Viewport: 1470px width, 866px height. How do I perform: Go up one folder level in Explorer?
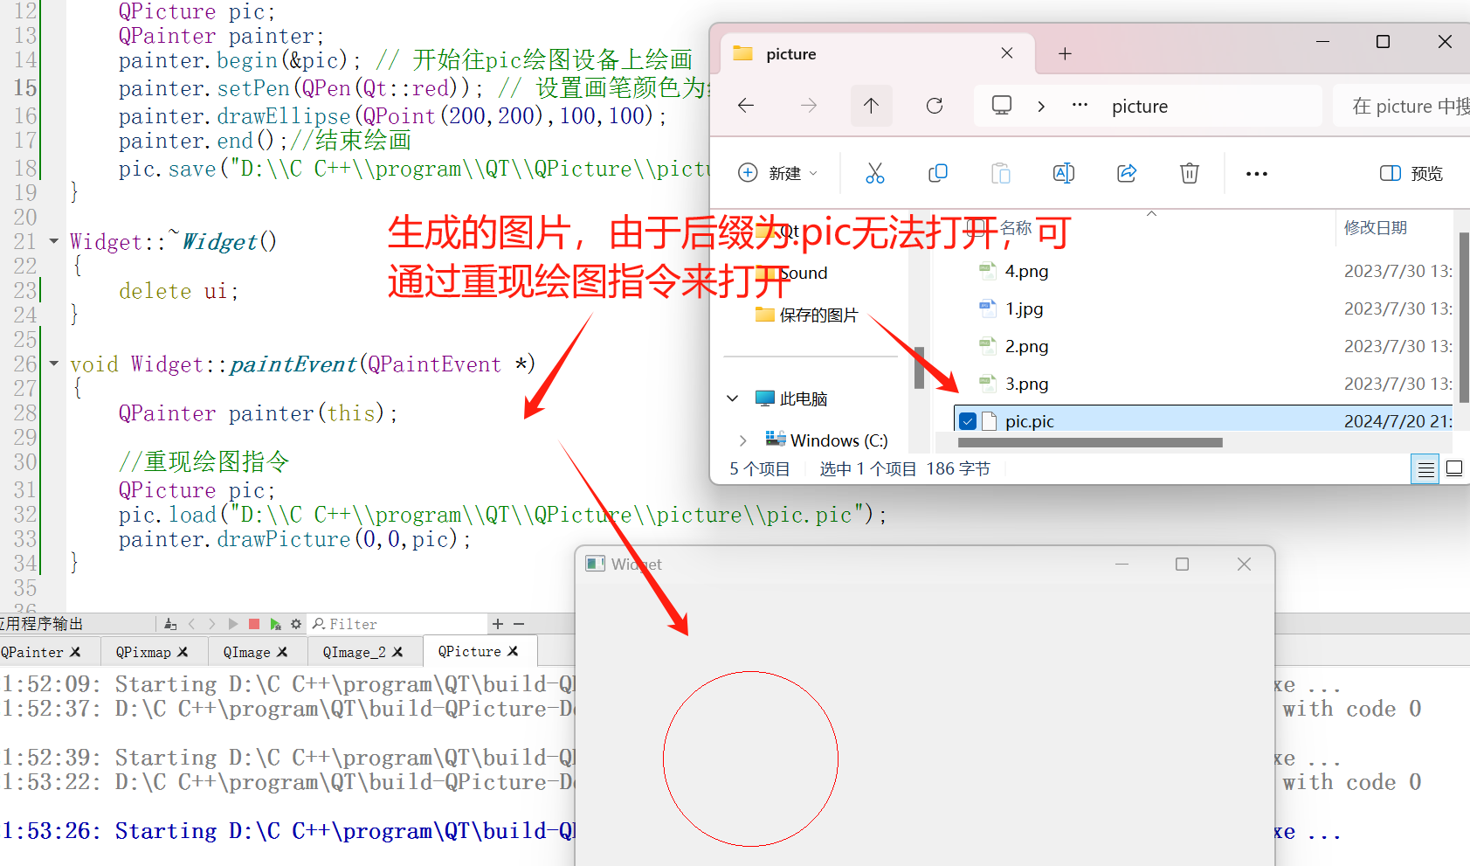coord(871,106)
